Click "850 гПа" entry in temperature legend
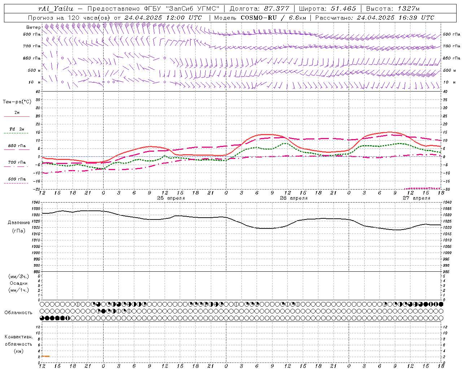The height and width of the screenshot is (369, 462). point(17,146)
